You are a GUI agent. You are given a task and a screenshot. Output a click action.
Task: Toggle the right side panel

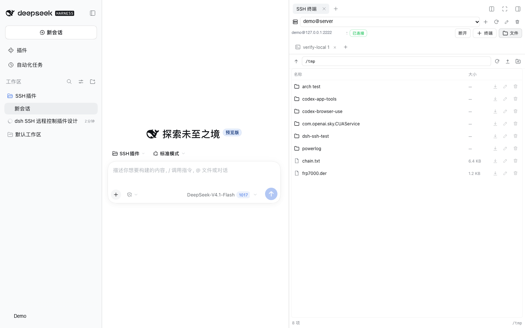pyautogui.click(x=518, y=9)
